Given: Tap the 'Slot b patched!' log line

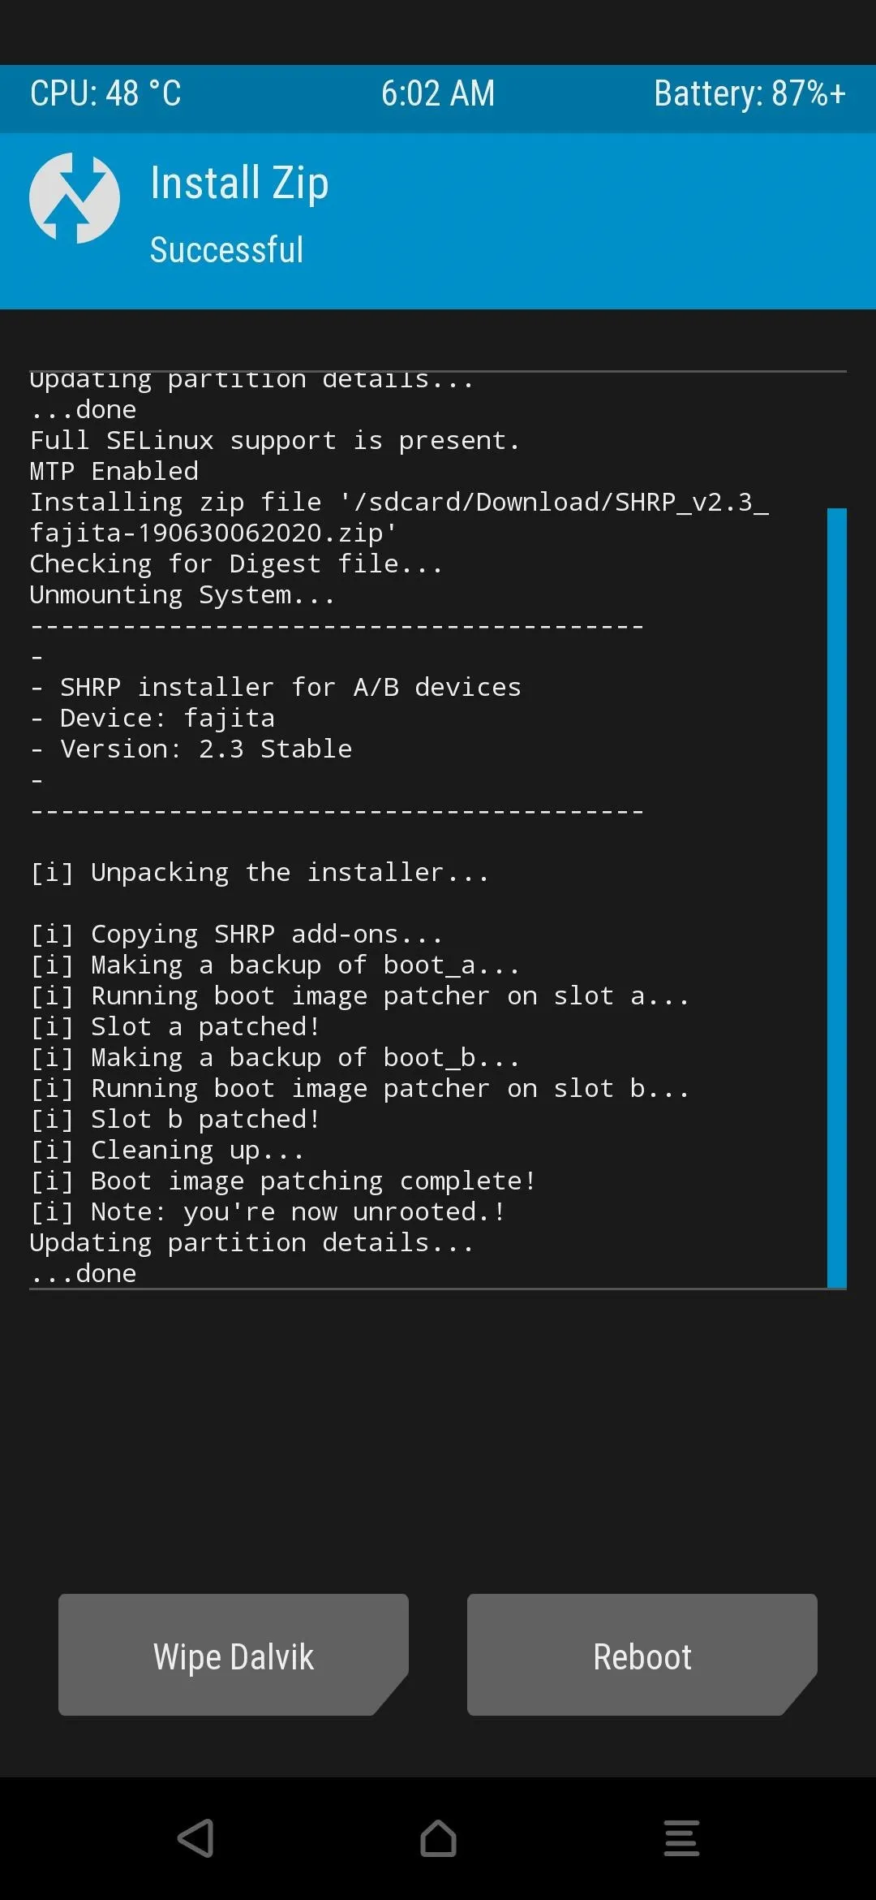Looking at the screenshot, I should pyautogui.click(x=175, y=1120).
